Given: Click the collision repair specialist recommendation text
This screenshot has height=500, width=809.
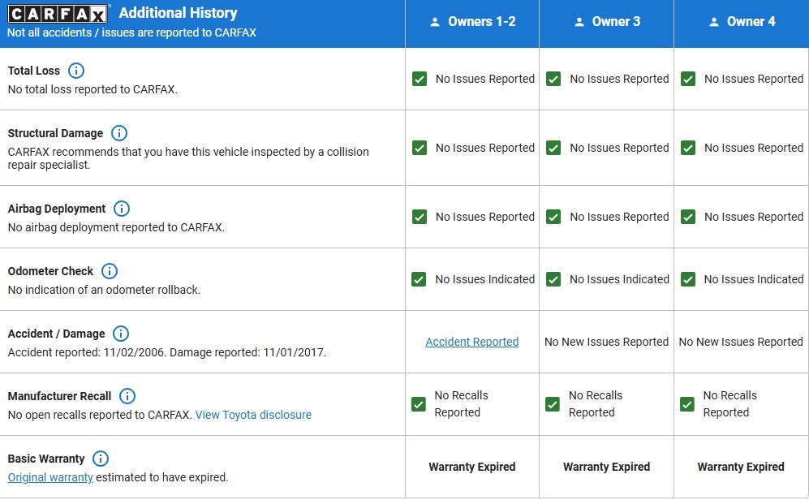Looking at the screenshot, I should click(x=188, y=158).
